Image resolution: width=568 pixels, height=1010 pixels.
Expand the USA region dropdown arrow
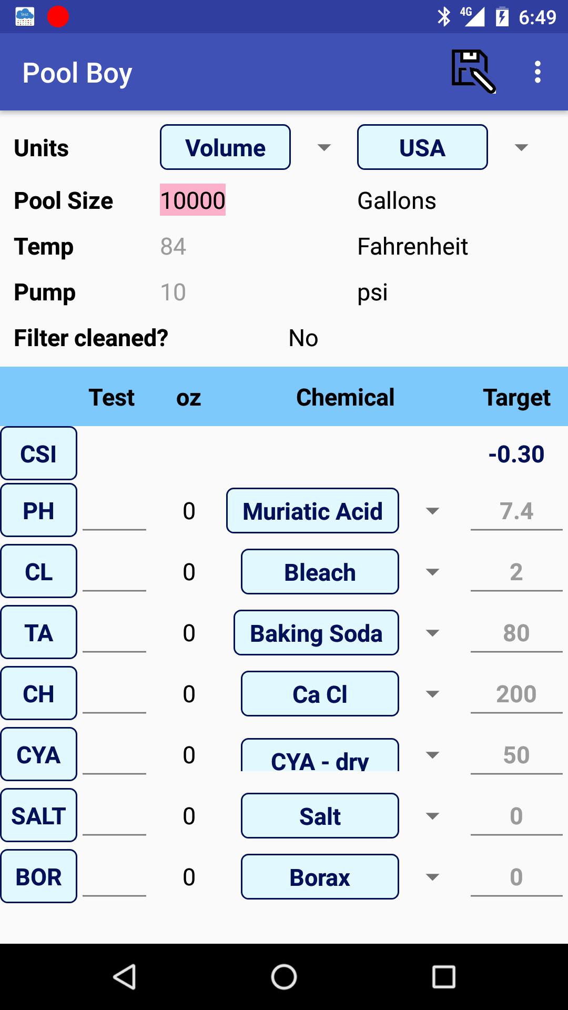coord(521,147)
